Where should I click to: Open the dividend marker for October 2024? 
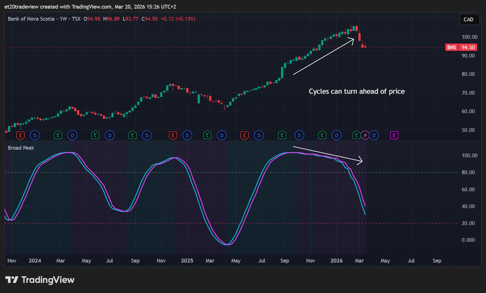[147, 135]
